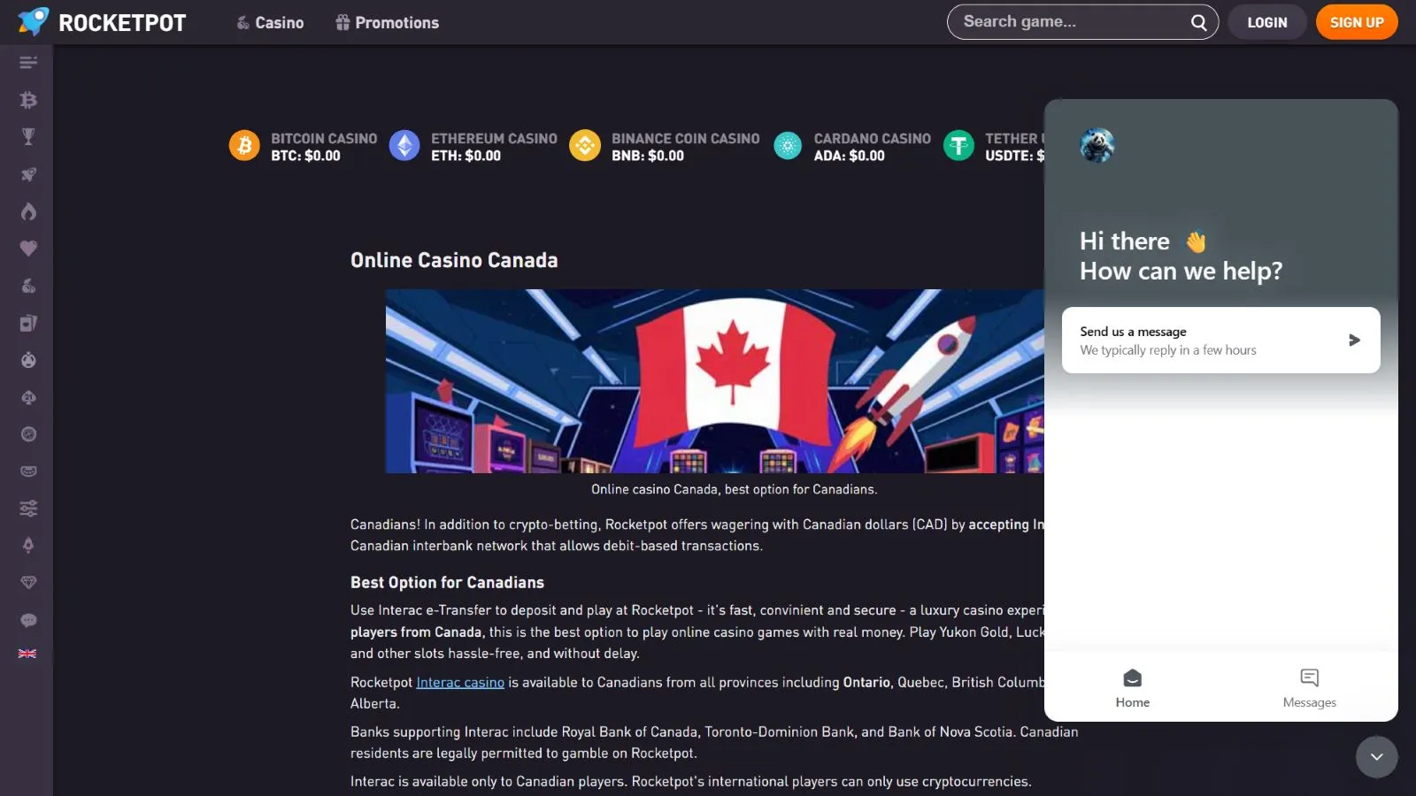The height and width of the screenshot is (796, 1416).
Task: Open the chat bubble icon in sidebar
Action: 28,620
